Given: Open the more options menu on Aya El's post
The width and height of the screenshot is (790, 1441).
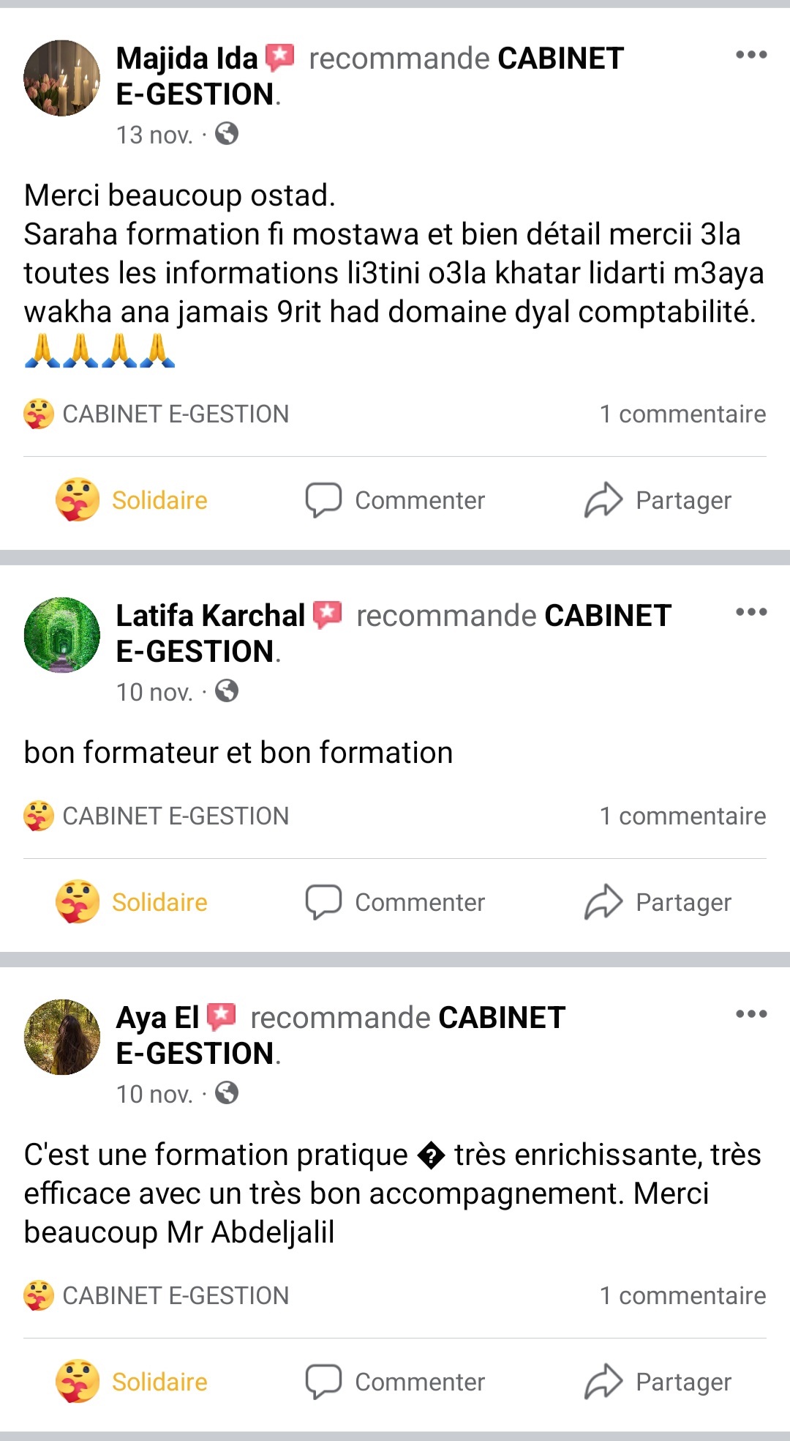Looking at the screenshot, I should click(x=751, y=1014).
